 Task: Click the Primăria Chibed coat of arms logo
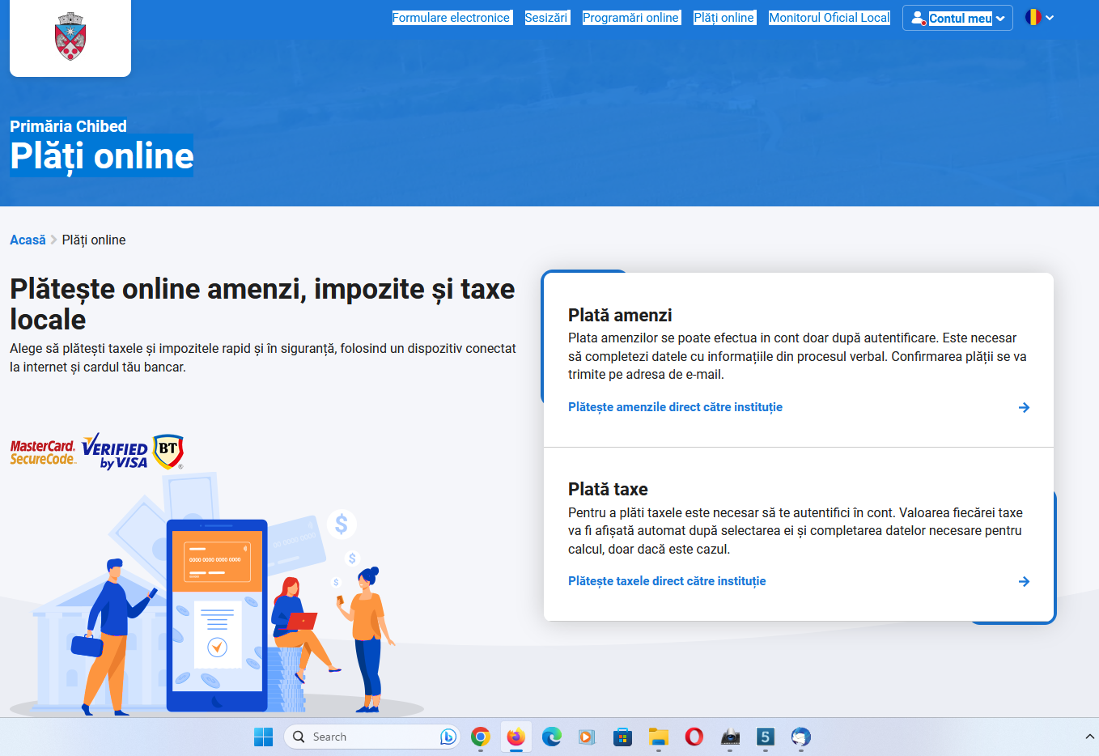click(x=70, y=37)
